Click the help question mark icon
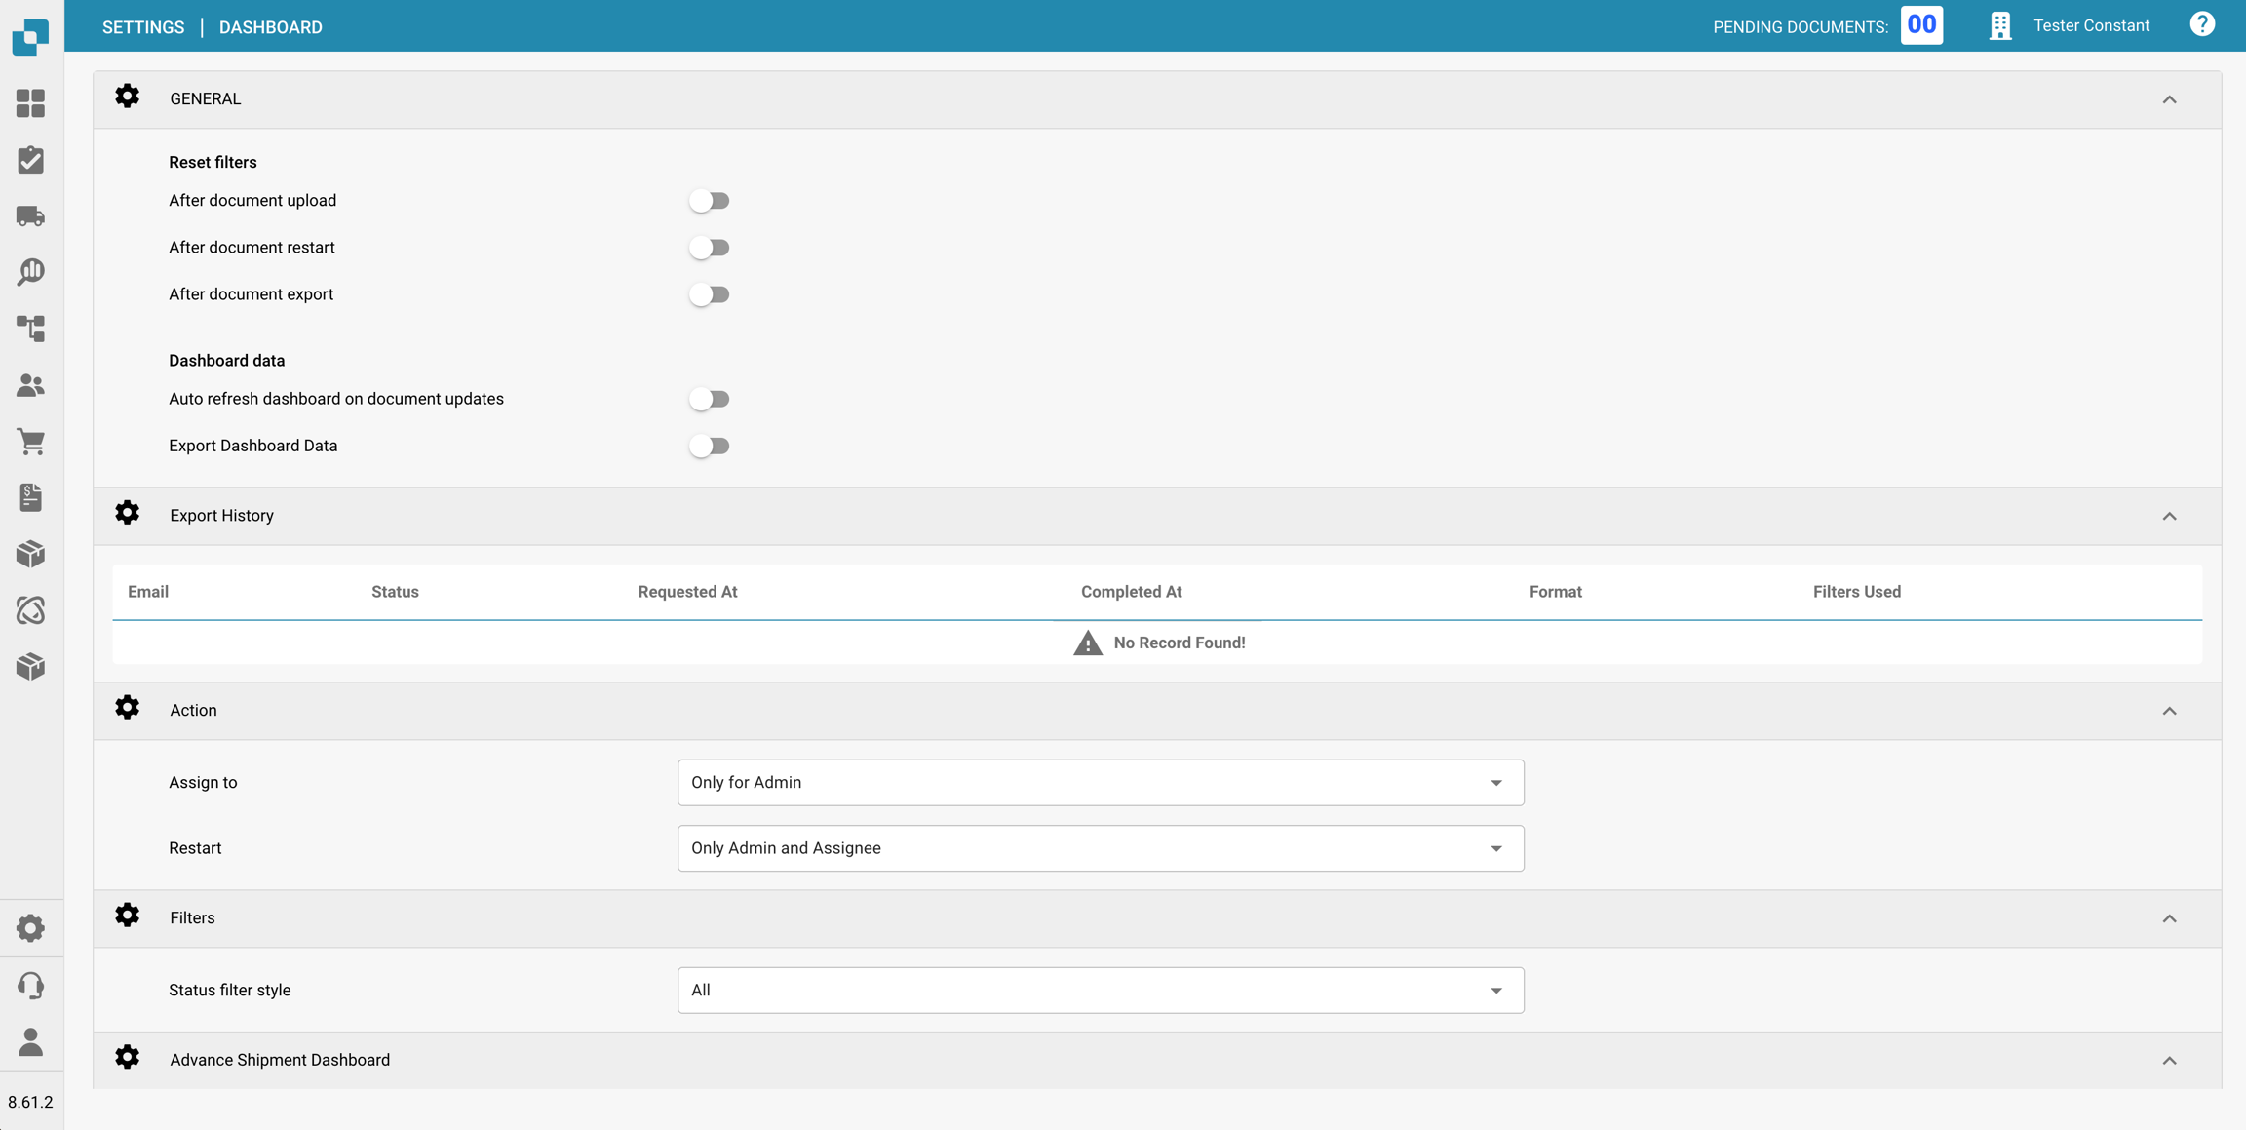This screenshot has height=1130, width=2246. 2202,24
